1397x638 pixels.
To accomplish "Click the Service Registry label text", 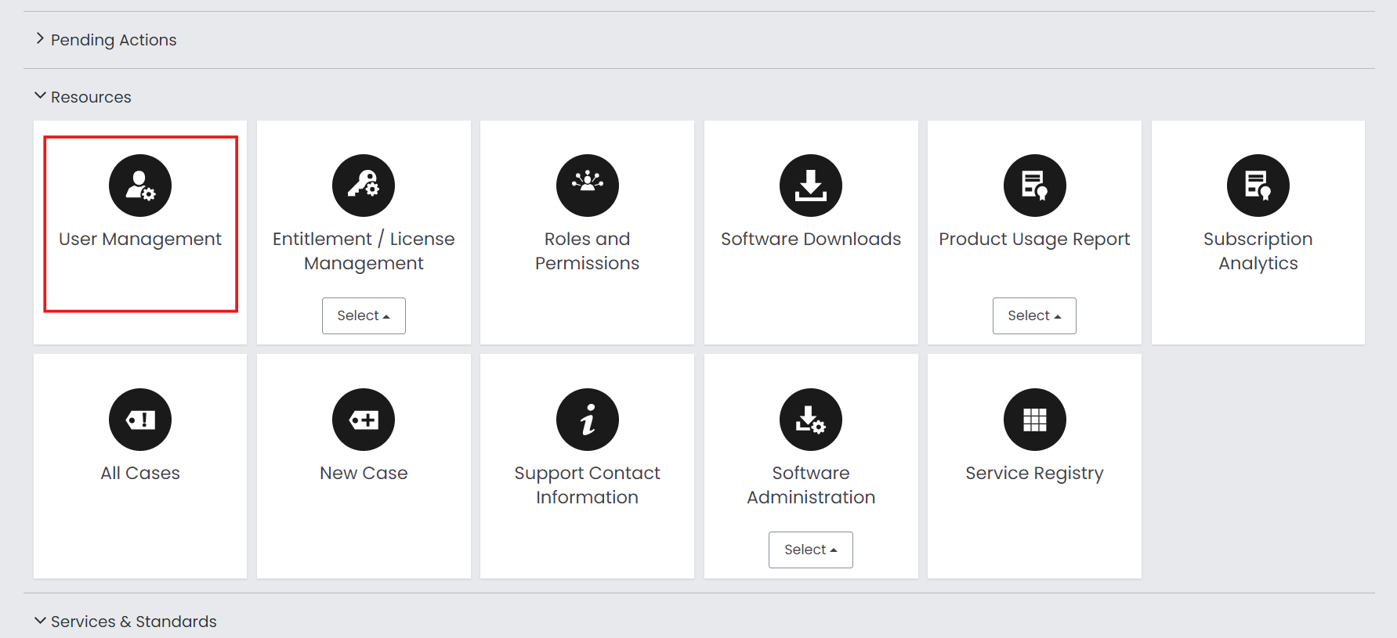I will click(x=1034, y=473).
